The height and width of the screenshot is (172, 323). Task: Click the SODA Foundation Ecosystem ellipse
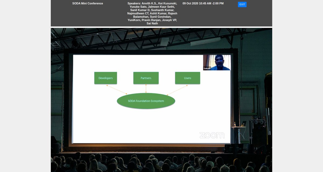(x=146, y=101)
